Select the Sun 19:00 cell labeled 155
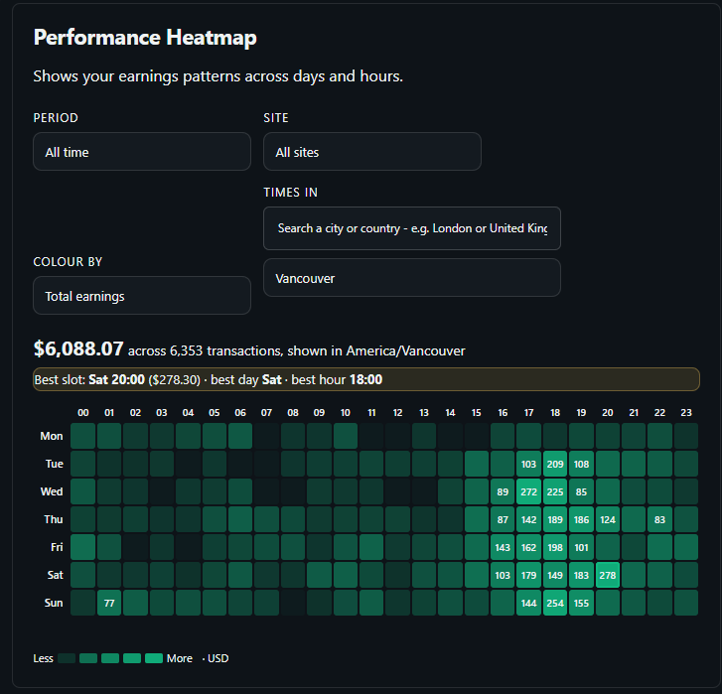This screenshot has width=722, height=694. [x=581, y=603]
